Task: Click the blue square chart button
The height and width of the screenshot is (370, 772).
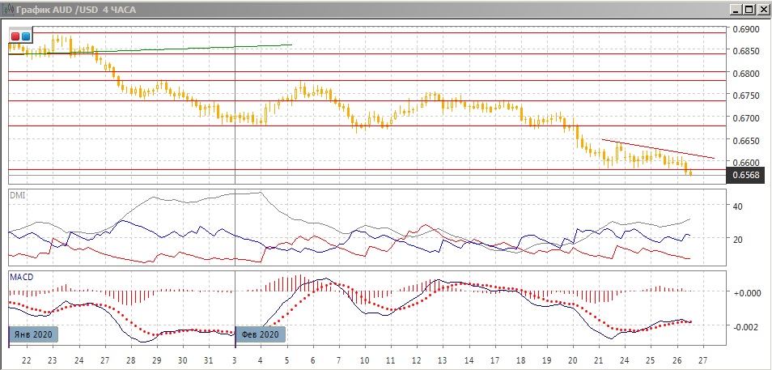Action: tap(25, 36)
